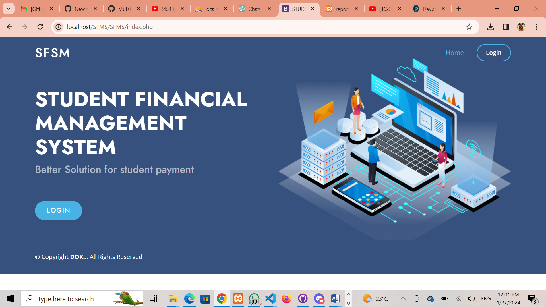Click the blue LOGIN button
Image resolution: width=546 pixels, height=307 pixels.
(59, 210)
